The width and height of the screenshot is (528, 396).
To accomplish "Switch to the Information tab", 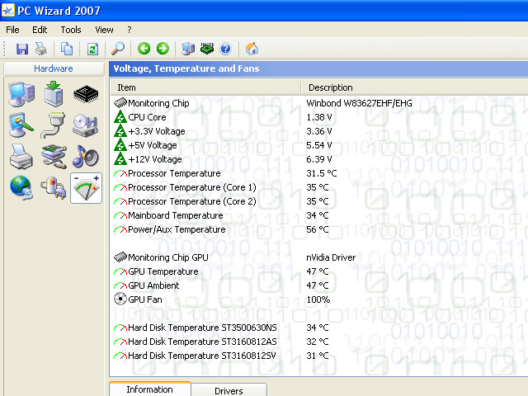I will (x=150, y=389).
